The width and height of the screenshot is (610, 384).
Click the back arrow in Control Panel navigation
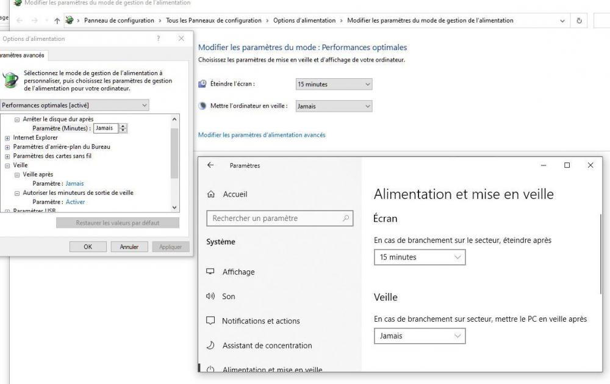tap(20, 21)
